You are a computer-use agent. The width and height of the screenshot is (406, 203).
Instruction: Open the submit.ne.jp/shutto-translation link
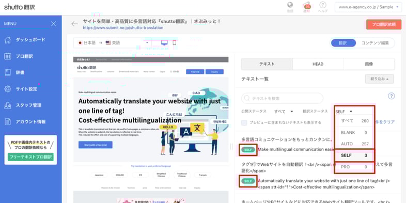pos(123,28)
